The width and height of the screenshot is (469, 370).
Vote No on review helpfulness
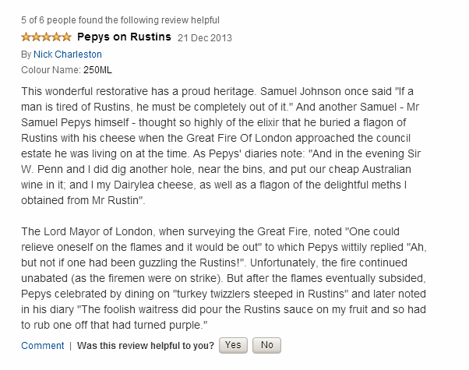point(266,345)
